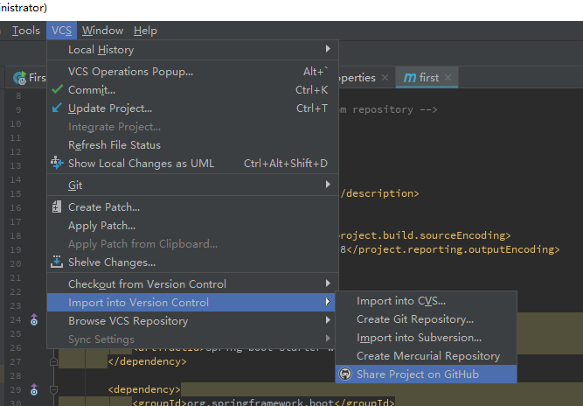Click the green Commit checkmark icon
The width and height of the screenshot is (583, 406).
pyautogui.click(x=57, y=89)
